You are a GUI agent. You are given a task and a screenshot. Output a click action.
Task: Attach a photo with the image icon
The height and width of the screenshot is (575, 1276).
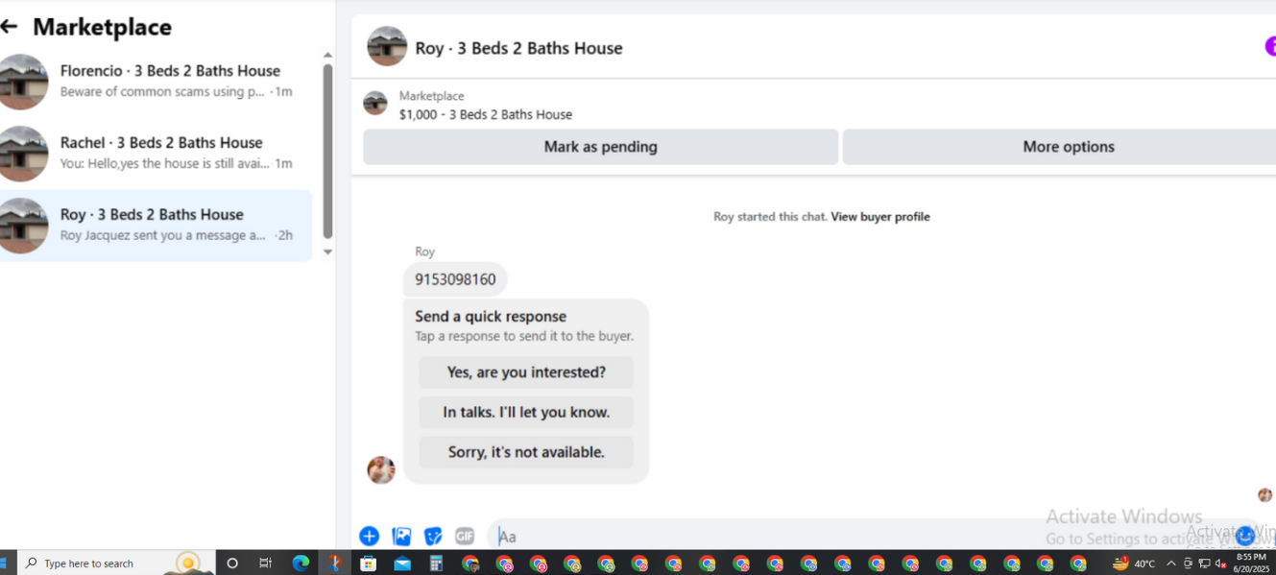pyautogui.click(x=402, y=537)
